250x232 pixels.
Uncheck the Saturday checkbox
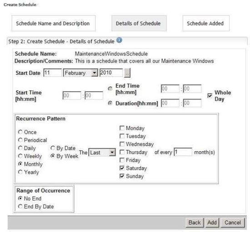[122, 168]
